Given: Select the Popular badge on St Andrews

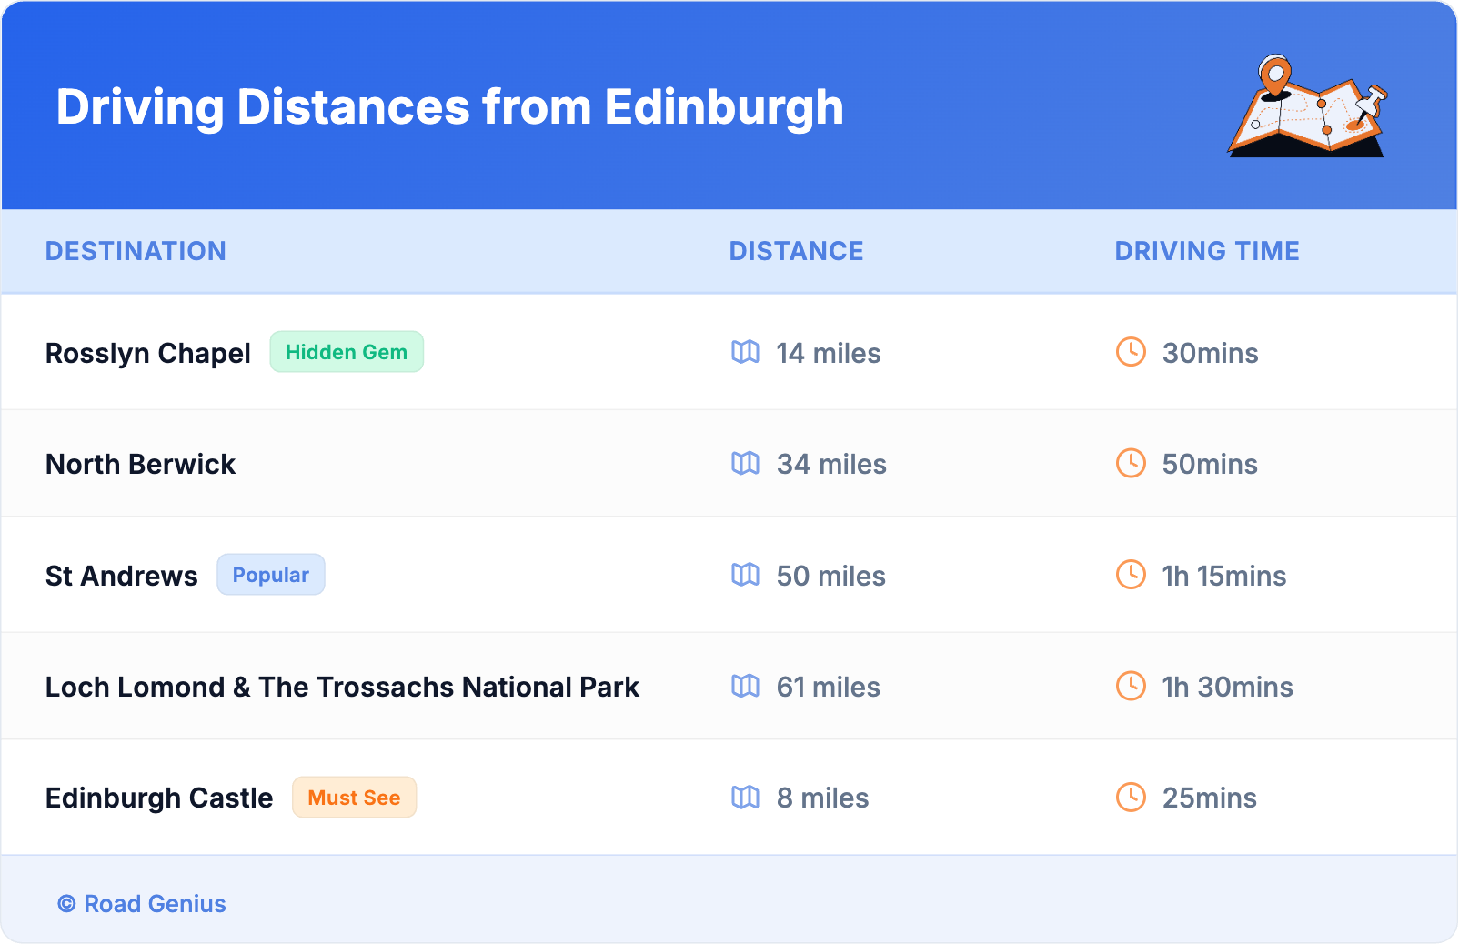Looking at the screenshot, I should point(270,575).
